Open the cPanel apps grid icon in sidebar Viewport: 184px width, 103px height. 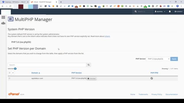coord(3,17)
